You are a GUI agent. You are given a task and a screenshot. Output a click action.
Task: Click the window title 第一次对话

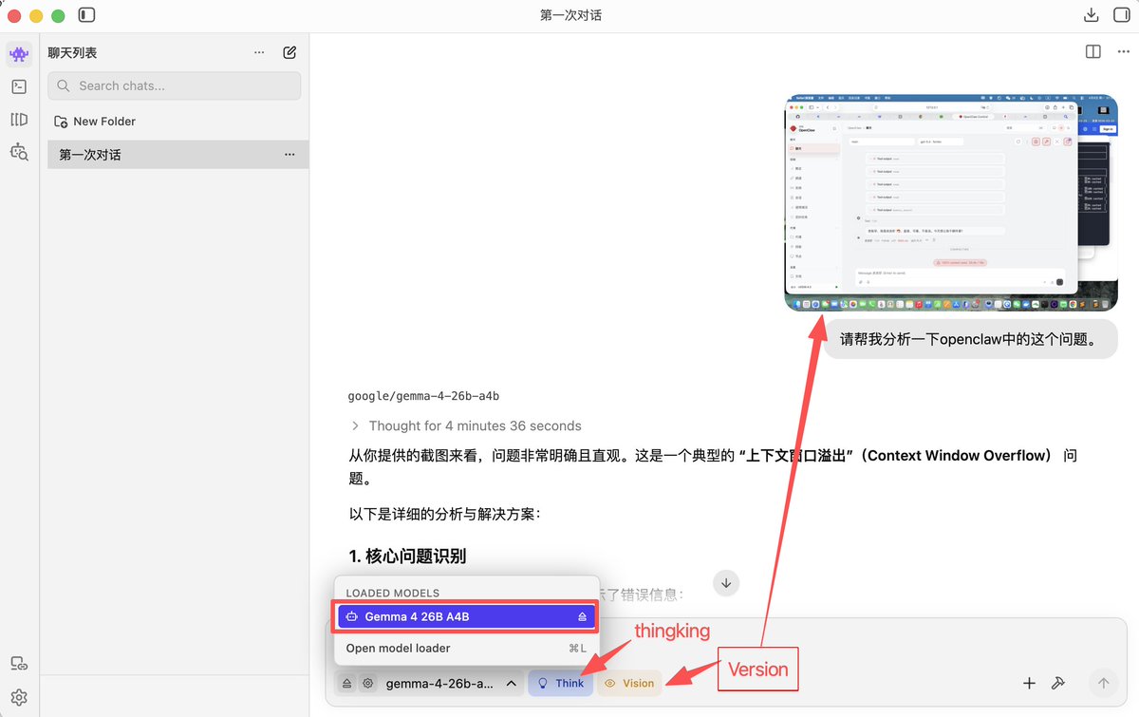[x=570, y=15]
